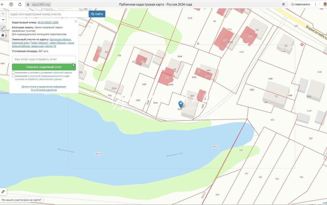Open the Yandex home button

coord(11,4)
